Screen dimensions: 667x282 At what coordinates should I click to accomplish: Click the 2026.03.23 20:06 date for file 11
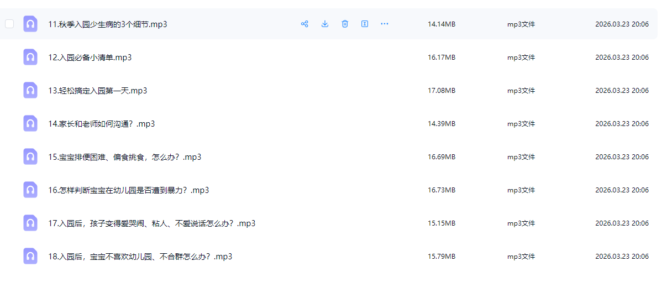click(x=622, y=24)
